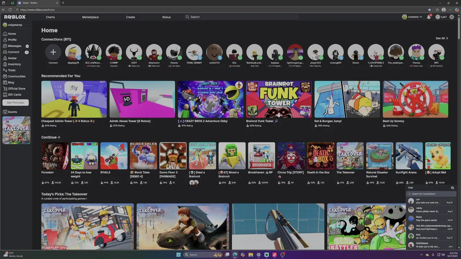The image size is (461, 259).
Task: Open Gift Cards in the left sidebar
Action: (x=12, y=95)
